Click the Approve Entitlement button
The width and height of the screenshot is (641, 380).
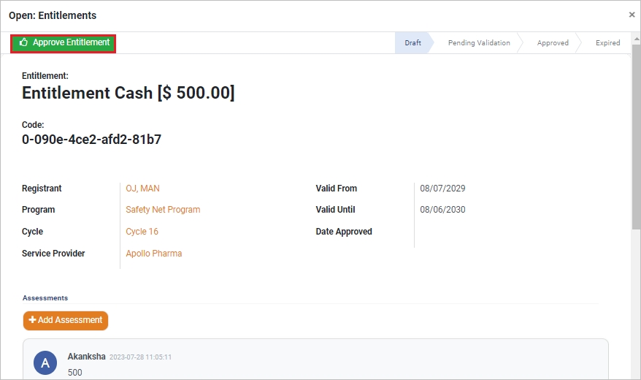coord(63,43)
